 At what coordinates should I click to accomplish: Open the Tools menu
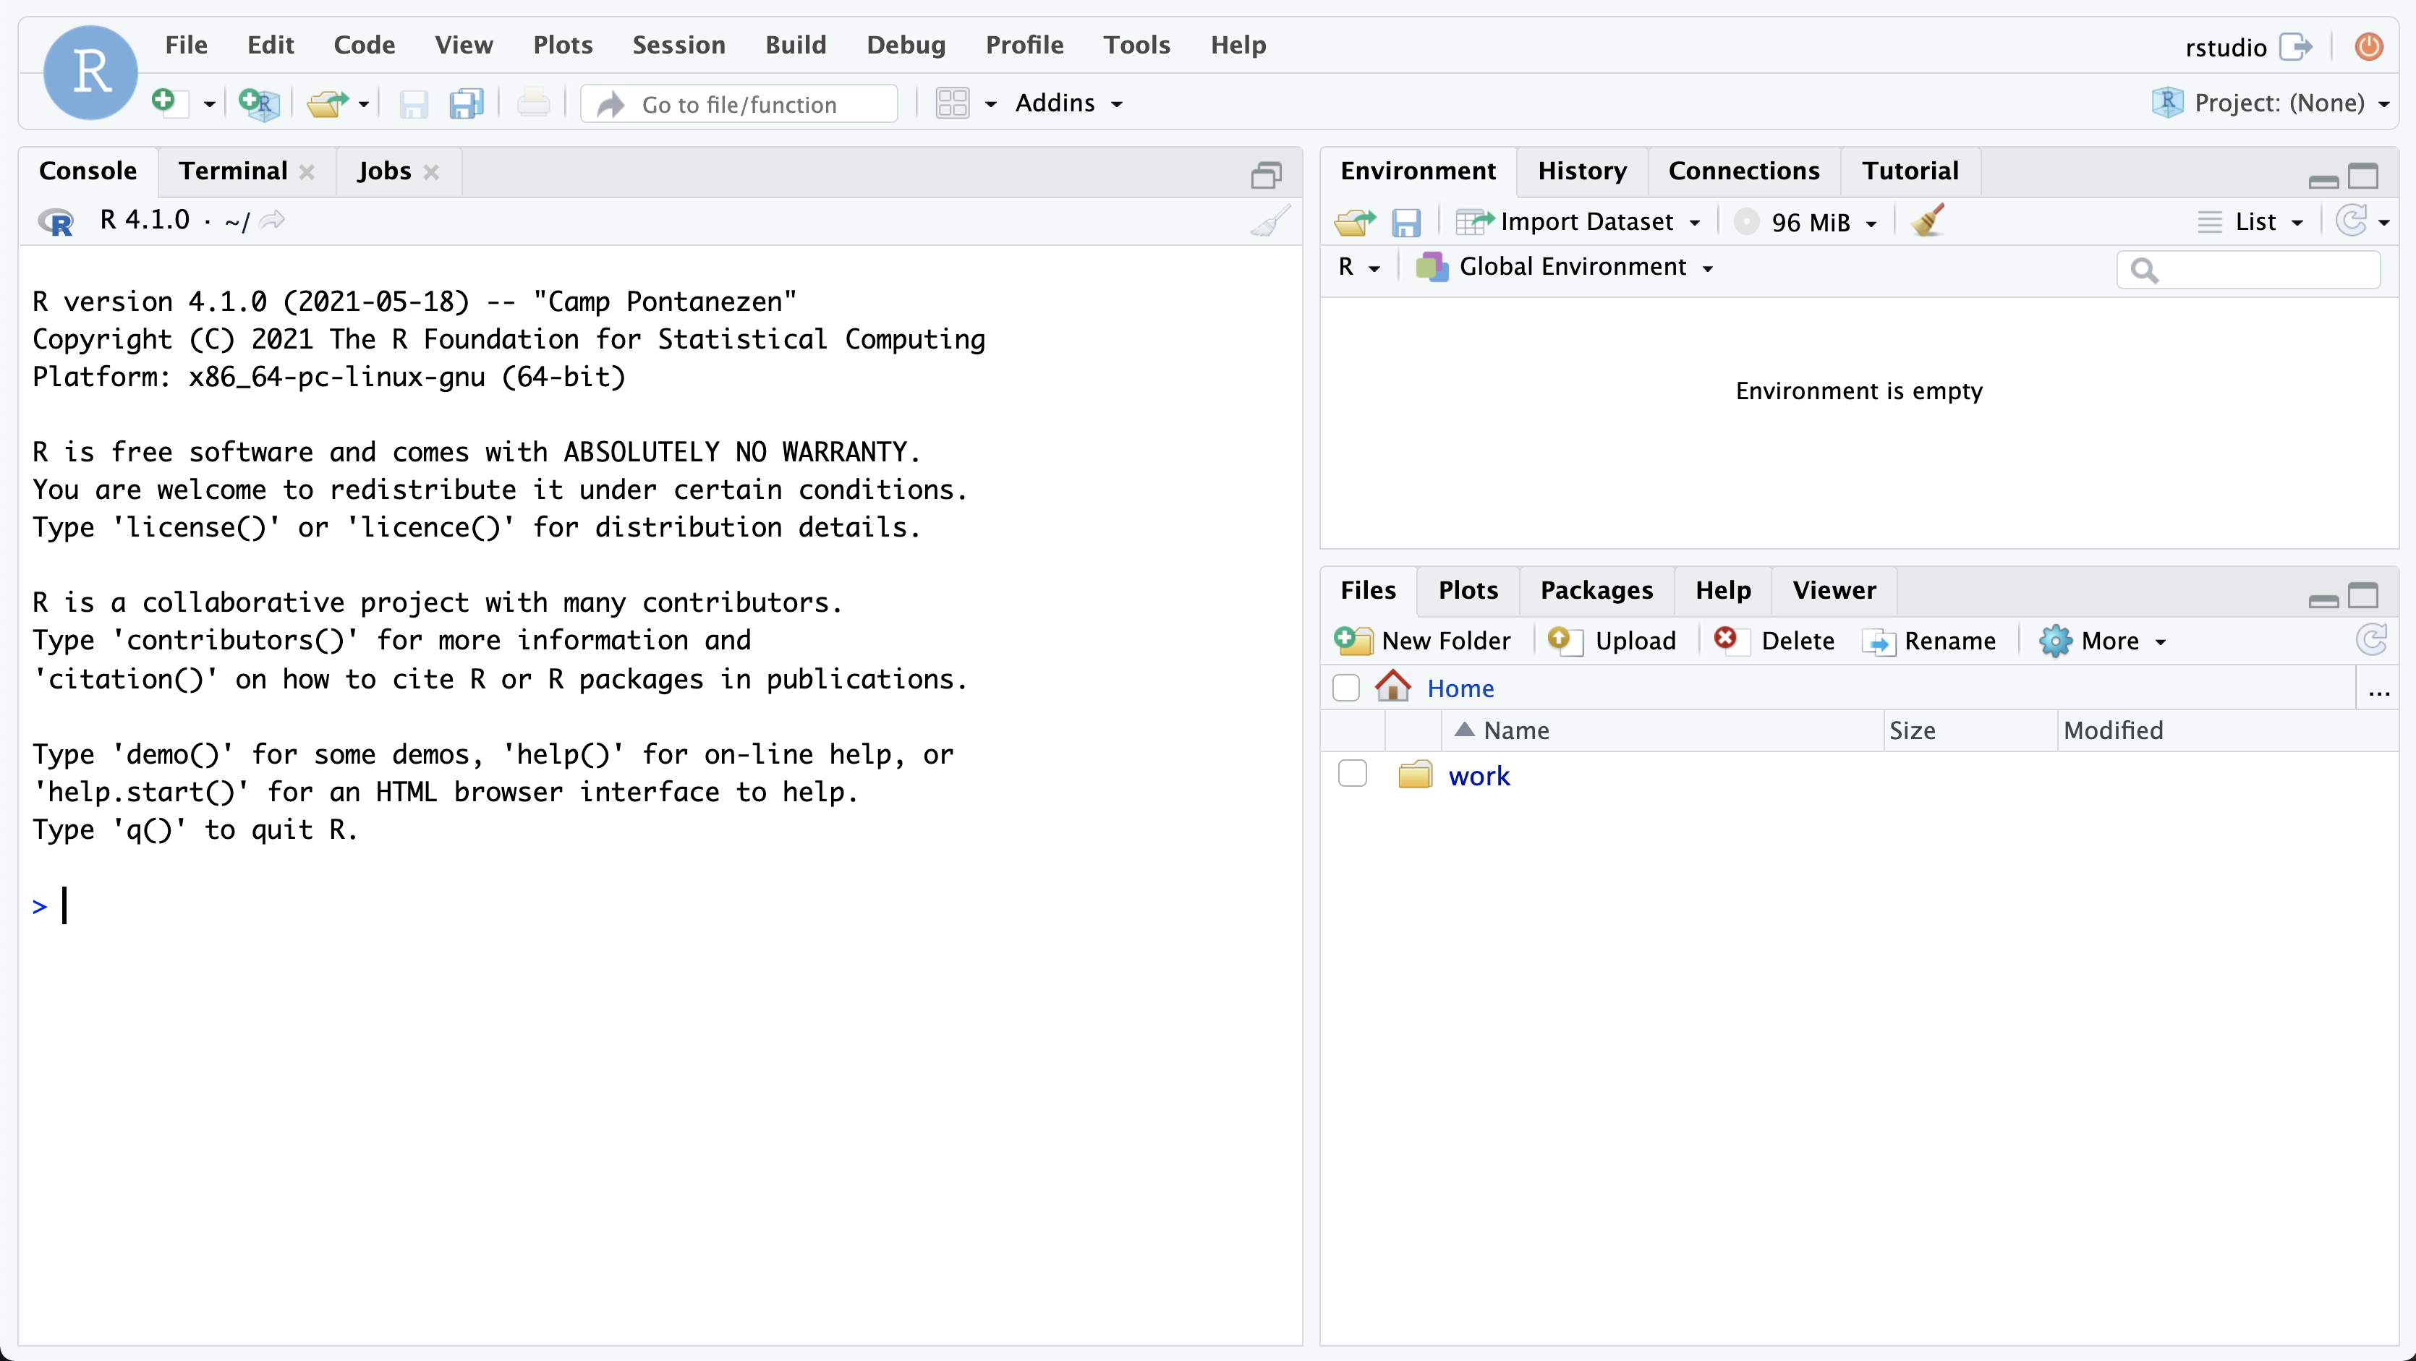click(1136, 45)
